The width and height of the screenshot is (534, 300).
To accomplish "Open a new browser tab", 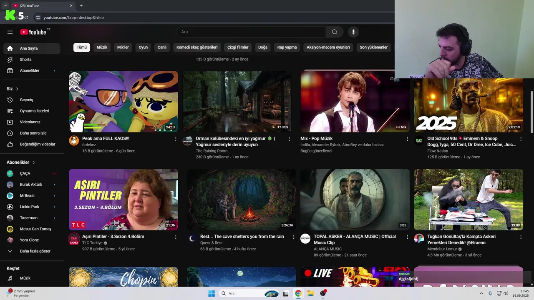I will coord(81,6).
